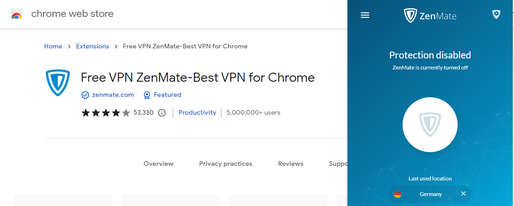Clear the last used location with the X
The height and width of the screenshot is (206, 514).
pos(463,194)
